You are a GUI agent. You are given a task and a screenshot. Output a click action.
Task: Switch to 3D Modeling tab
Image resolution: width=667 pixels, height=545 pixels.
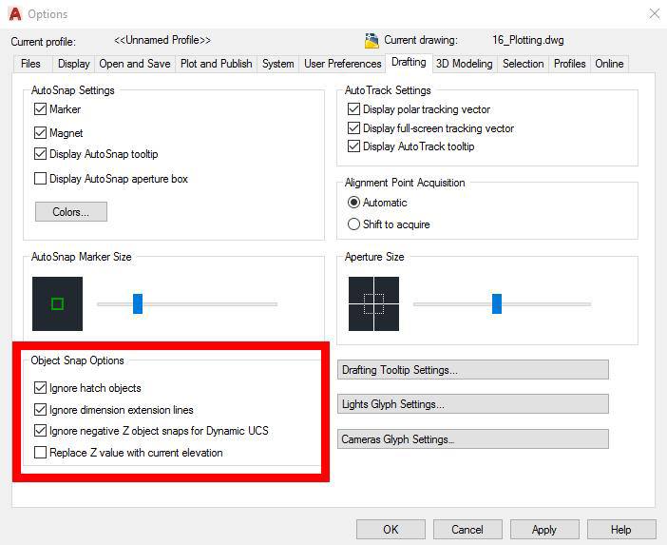(464, 64)
